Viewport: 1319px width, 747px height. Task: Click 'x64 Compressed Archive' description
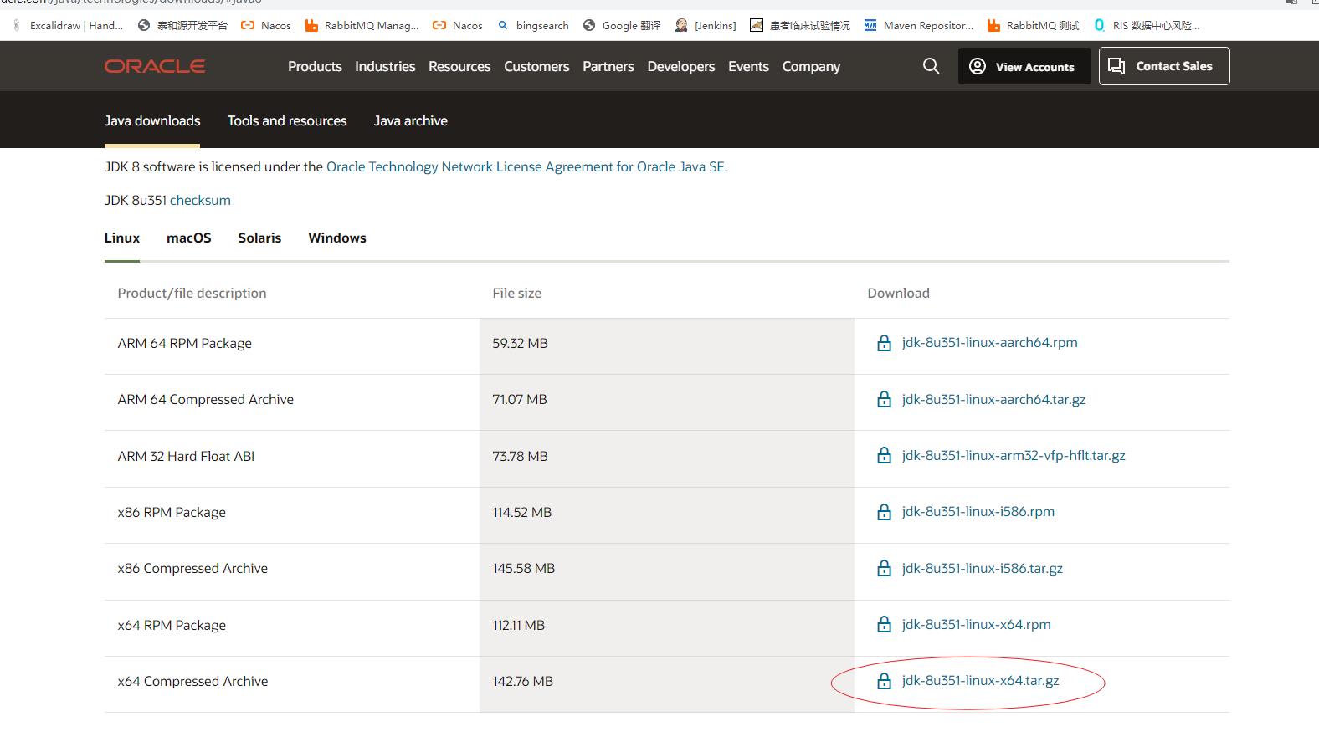click(x=192, y=681)
